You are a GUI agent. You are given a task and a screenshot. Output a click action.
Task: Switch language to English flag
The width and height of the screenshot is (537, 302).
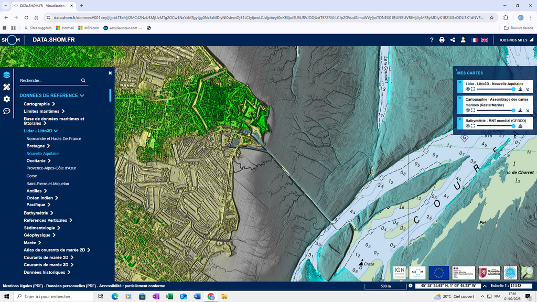coord(484,40)
